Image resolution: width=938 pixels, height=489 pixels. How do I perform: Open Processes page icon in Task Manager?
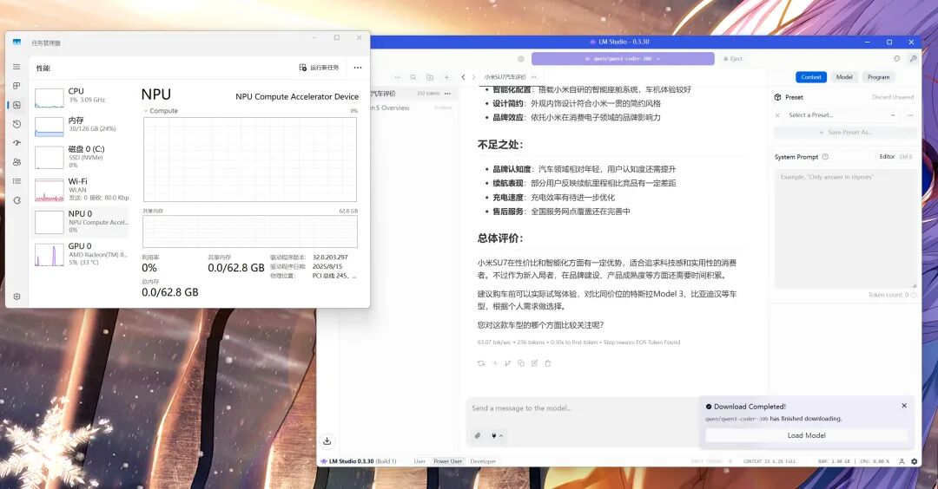click(17, 86)
